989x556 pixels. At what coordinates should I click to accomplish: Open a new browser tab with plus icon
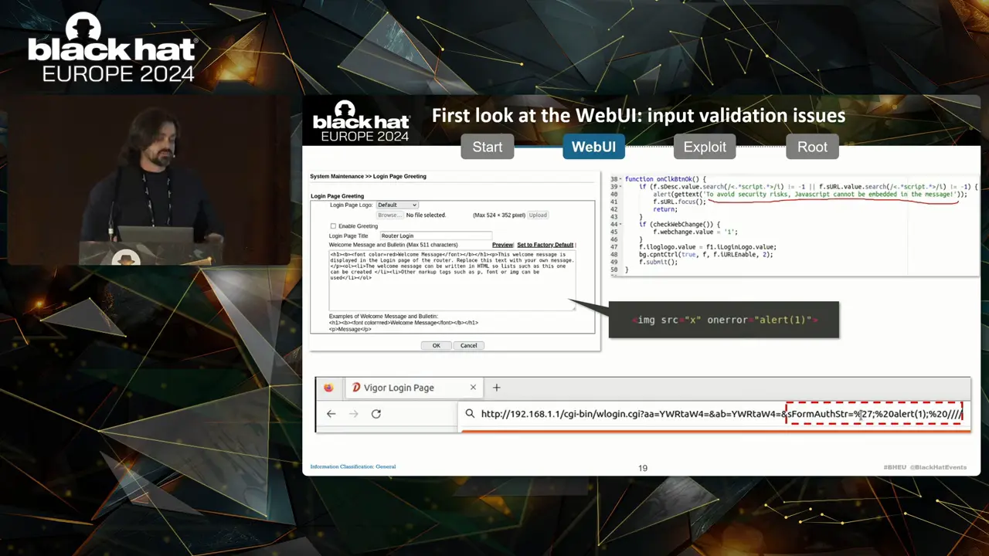[x=497, y=388]
